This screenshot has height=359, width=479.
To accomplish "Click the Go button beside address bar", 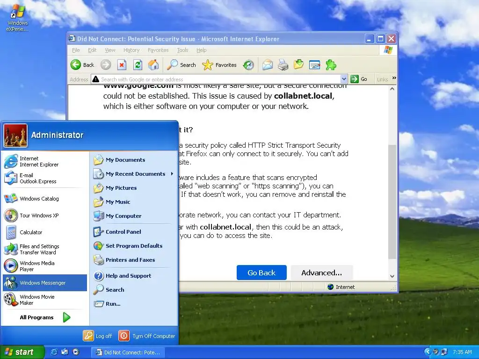I will point(359,79).
